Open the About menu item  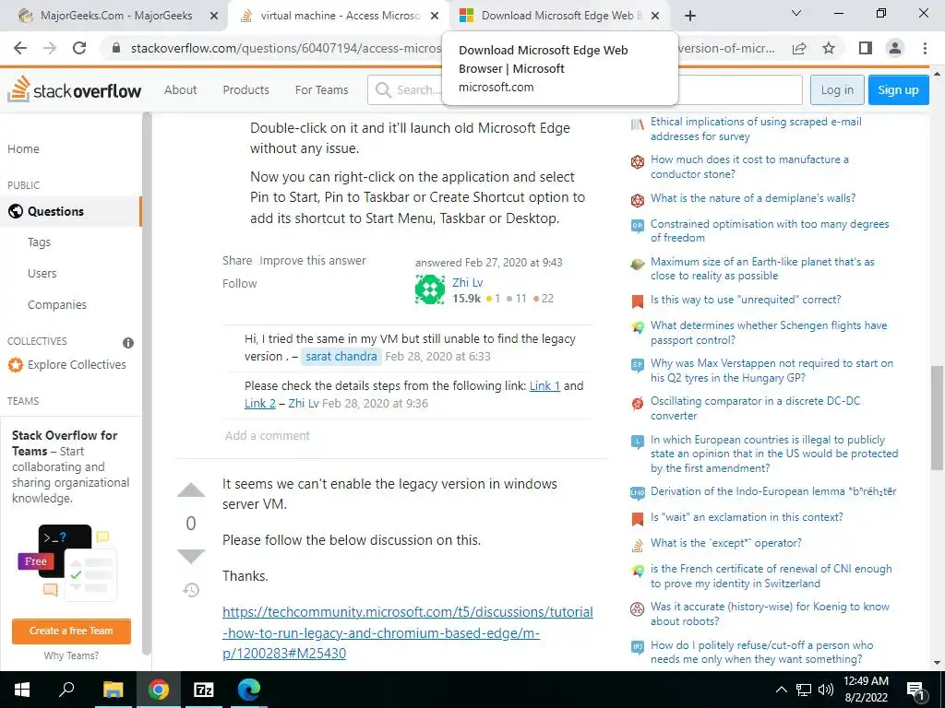pyautogui.click(x=180, y=89)
